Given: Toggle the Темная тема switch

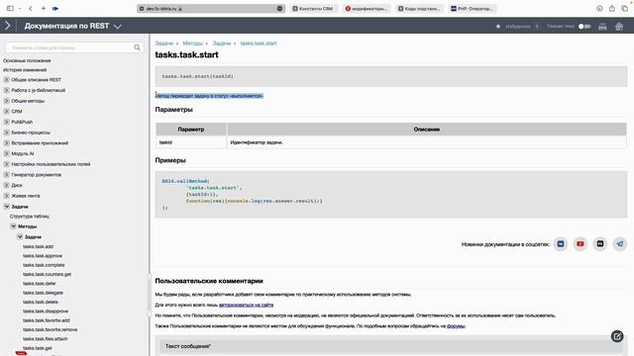Looking at the screenshot, I should 584,27.
